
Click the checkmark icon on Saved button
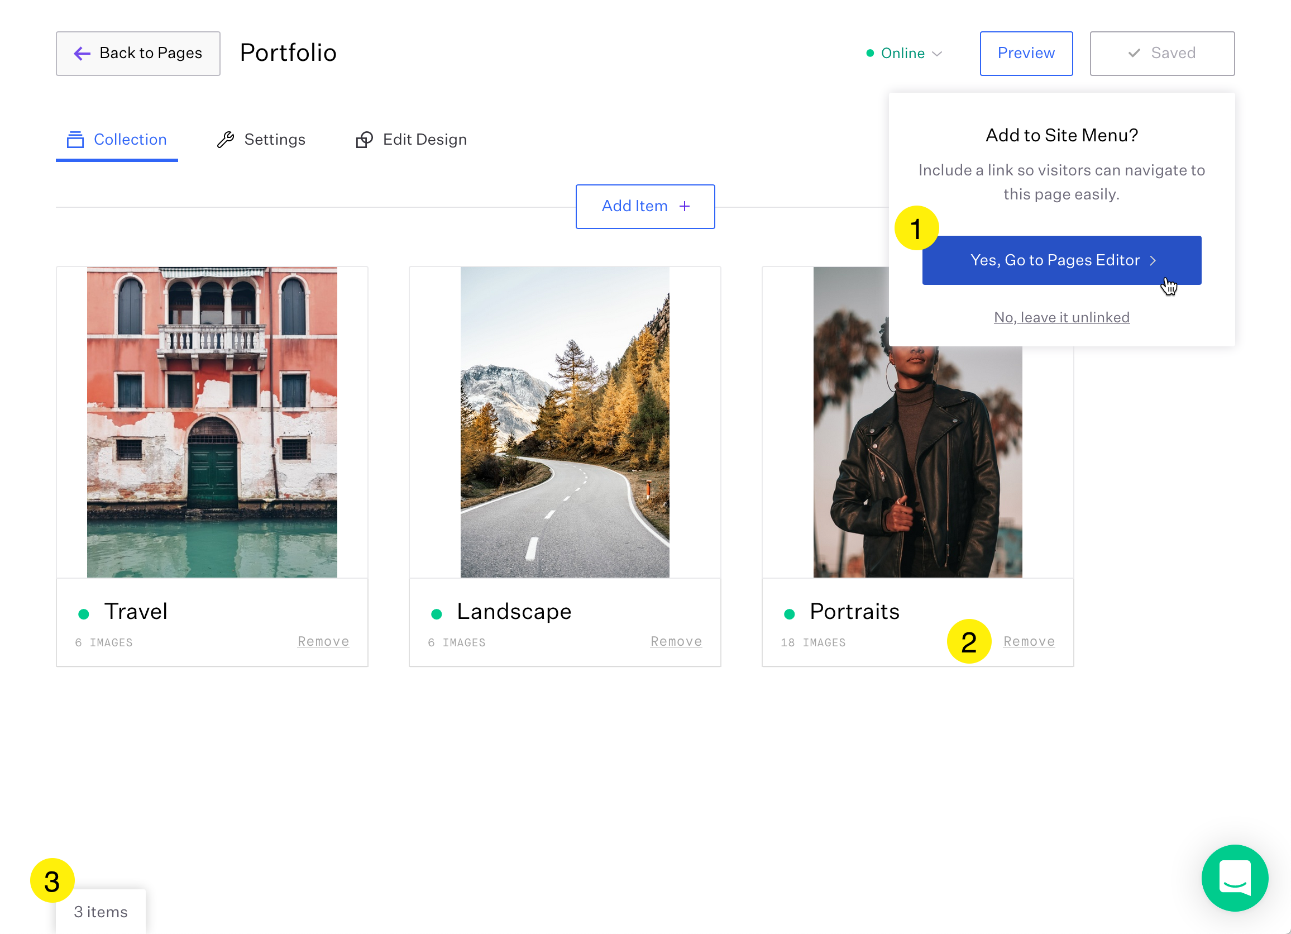[x=1134, y=54]
